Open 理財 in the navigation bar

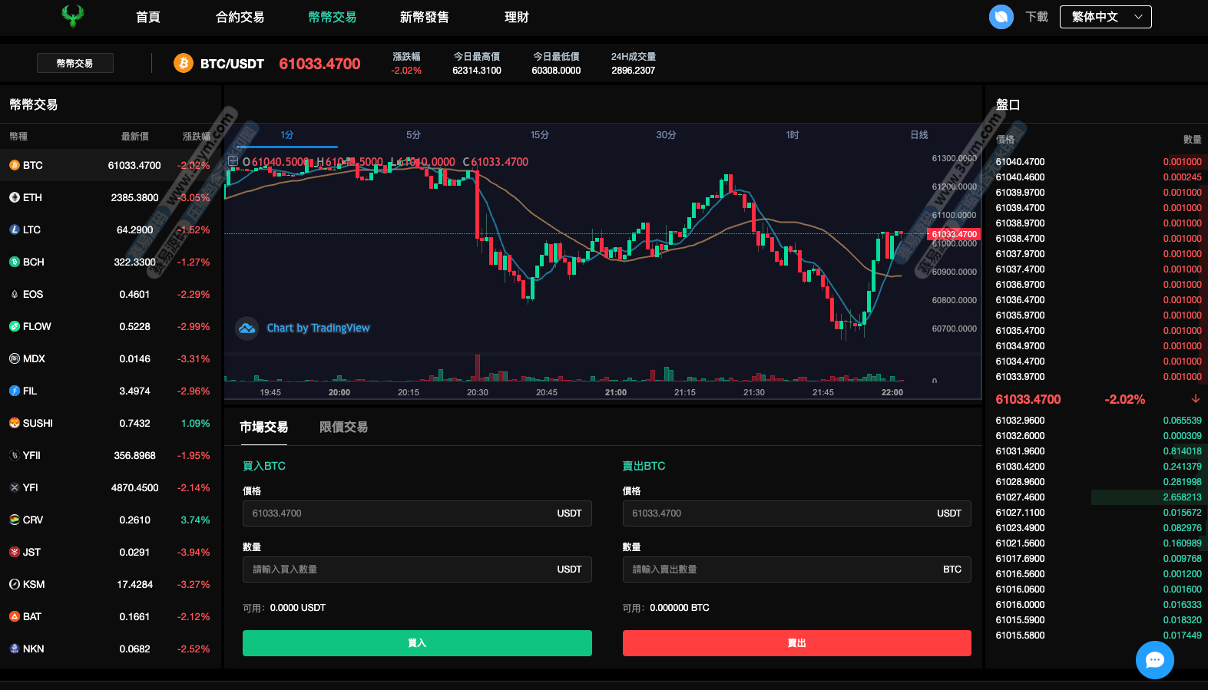pos(516,17)
